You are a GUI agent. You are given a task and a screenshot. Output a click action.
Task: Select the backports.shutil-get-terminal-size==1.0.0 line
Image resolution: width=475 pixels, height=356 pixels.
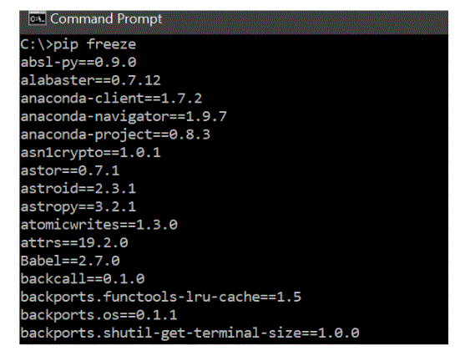(189, 333)
